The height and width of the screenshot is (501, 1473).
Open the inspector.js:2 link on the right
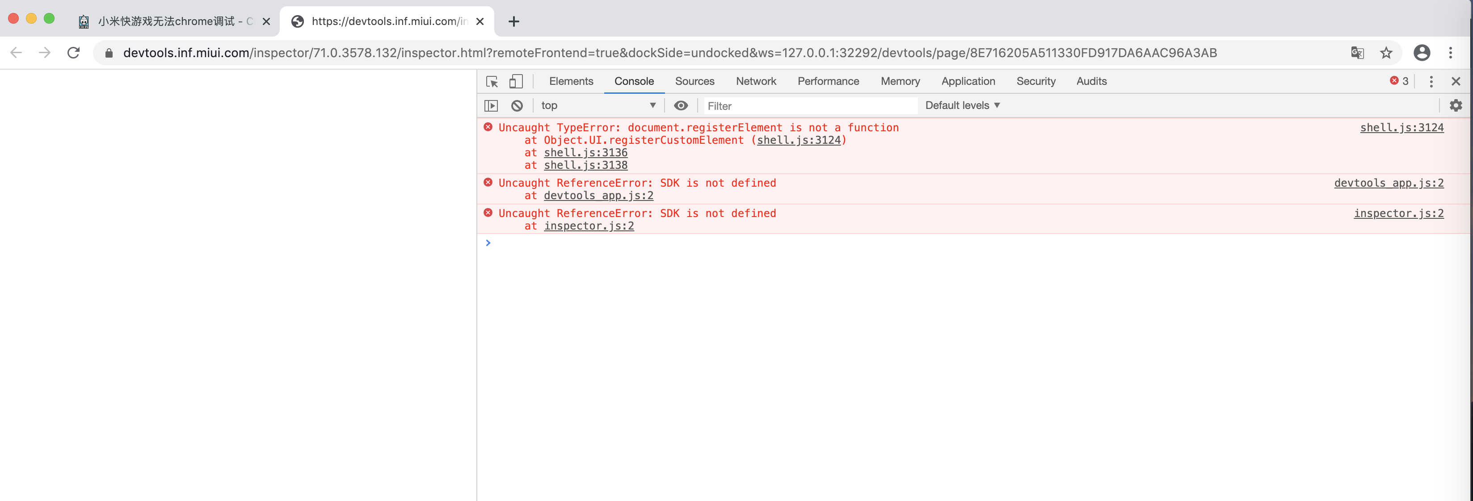[1398, 213]
